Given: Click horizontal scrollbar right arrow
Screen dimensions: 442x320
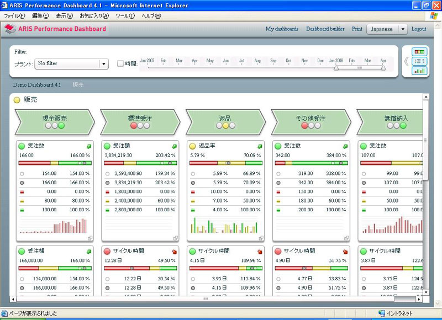Looking at the screenshot, I should [x=419, y=299].
